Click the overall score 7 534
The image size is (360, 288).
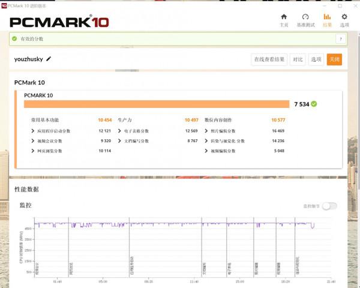(301, 104)
